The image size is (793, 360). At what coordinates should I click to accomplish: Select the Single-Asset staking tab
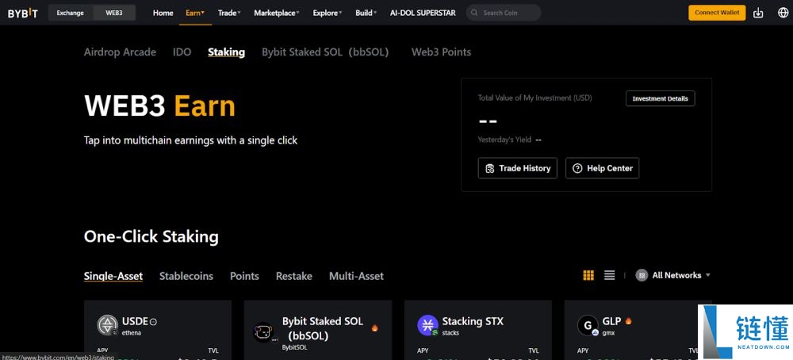click(113, 276)
